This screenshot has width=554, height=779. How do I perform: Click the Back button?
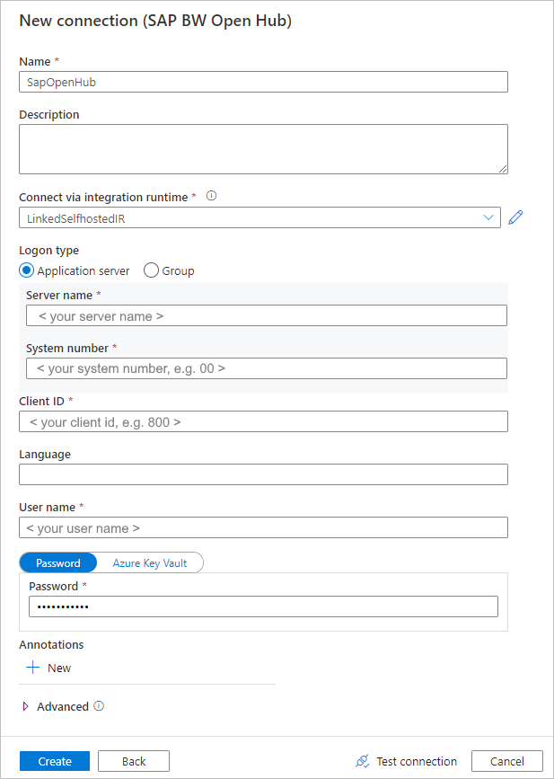(133, 760)
